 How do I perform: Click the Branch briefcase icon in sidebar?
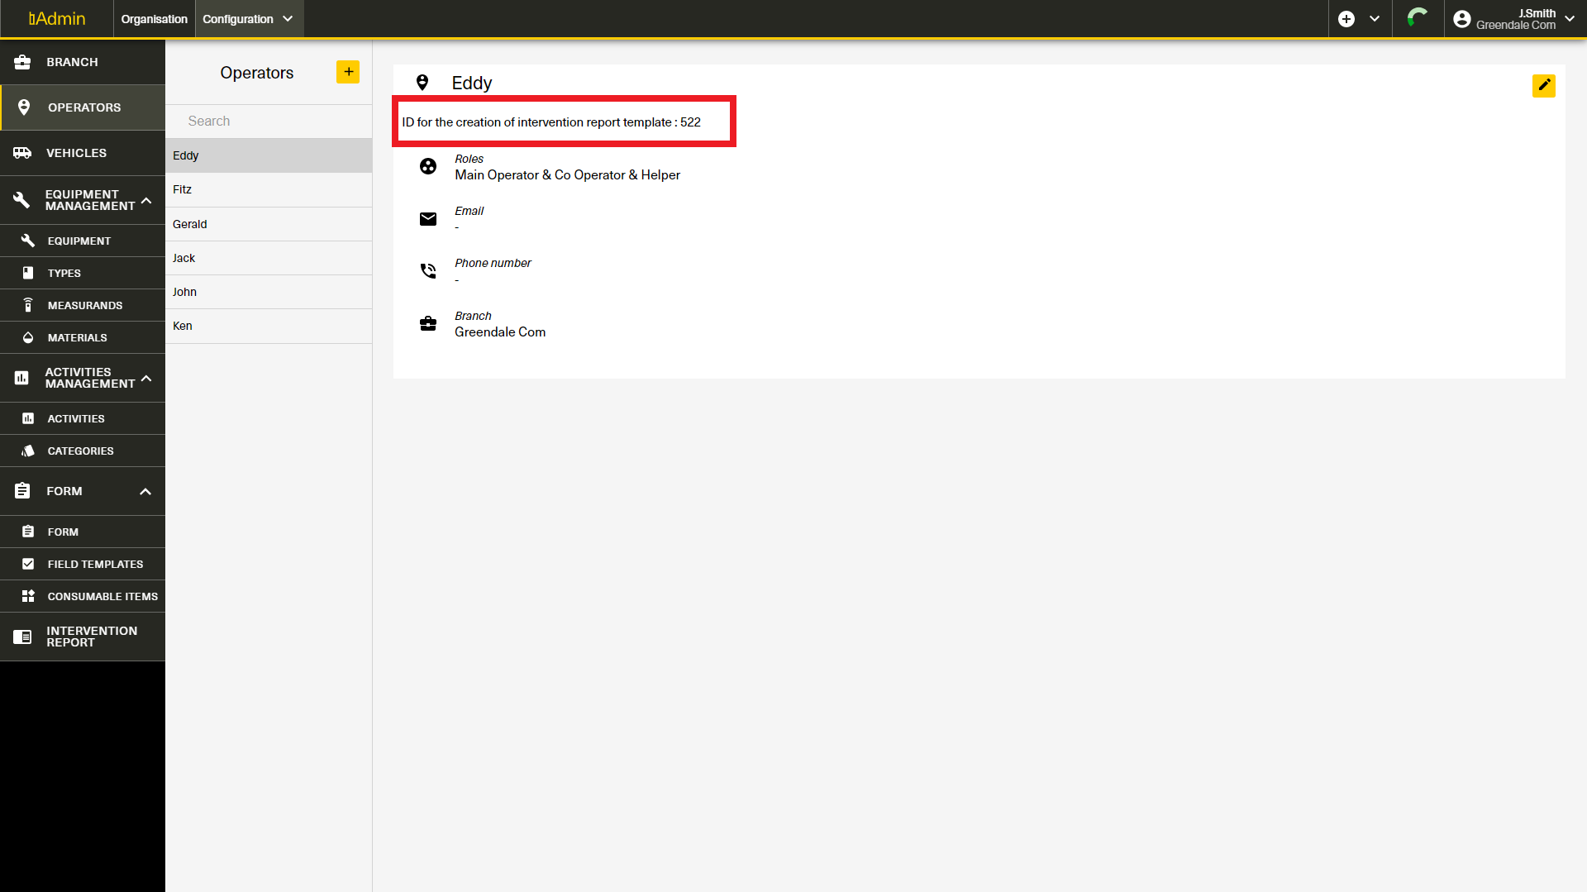(22, 62)
